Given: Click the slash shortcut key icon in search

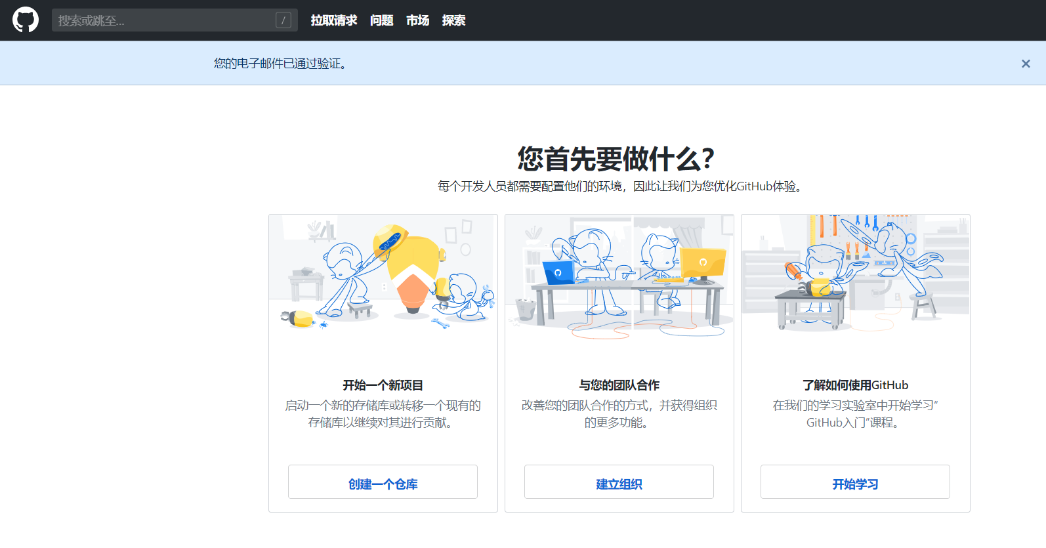Looking at the screenshot, I should 283,20.
